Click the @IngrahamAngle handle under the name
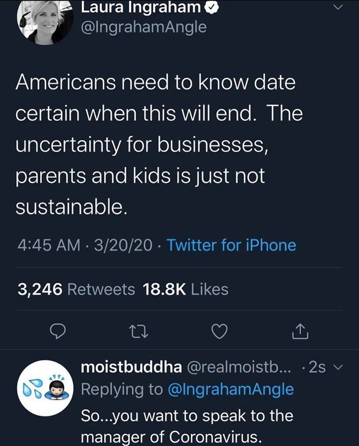The width and height of the screenshot is (359, 446). 144,27
